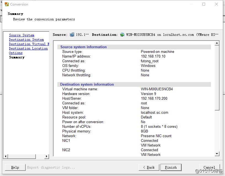Click the Host/Server 192.168.170.200 value
225x176 pixels.
[x=154, y=98]
